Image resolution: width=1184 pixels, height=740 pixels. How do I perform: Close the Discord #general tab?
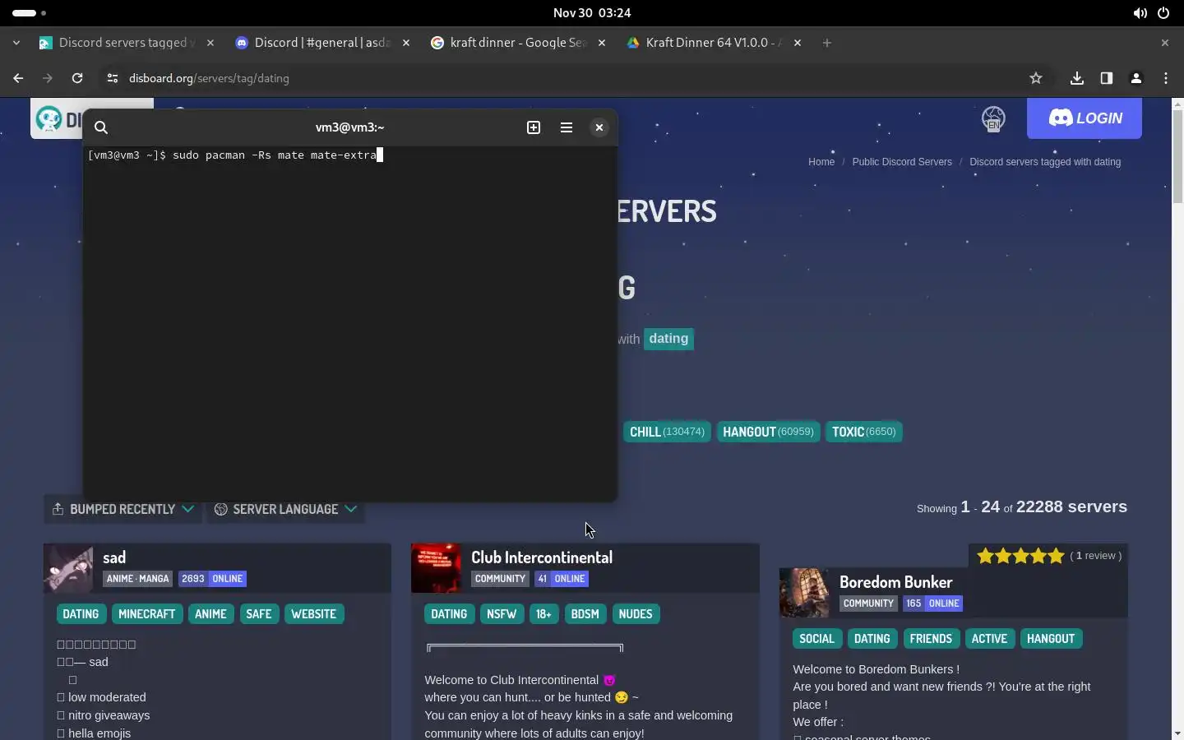pyautogui.click(x=406, y=43)
